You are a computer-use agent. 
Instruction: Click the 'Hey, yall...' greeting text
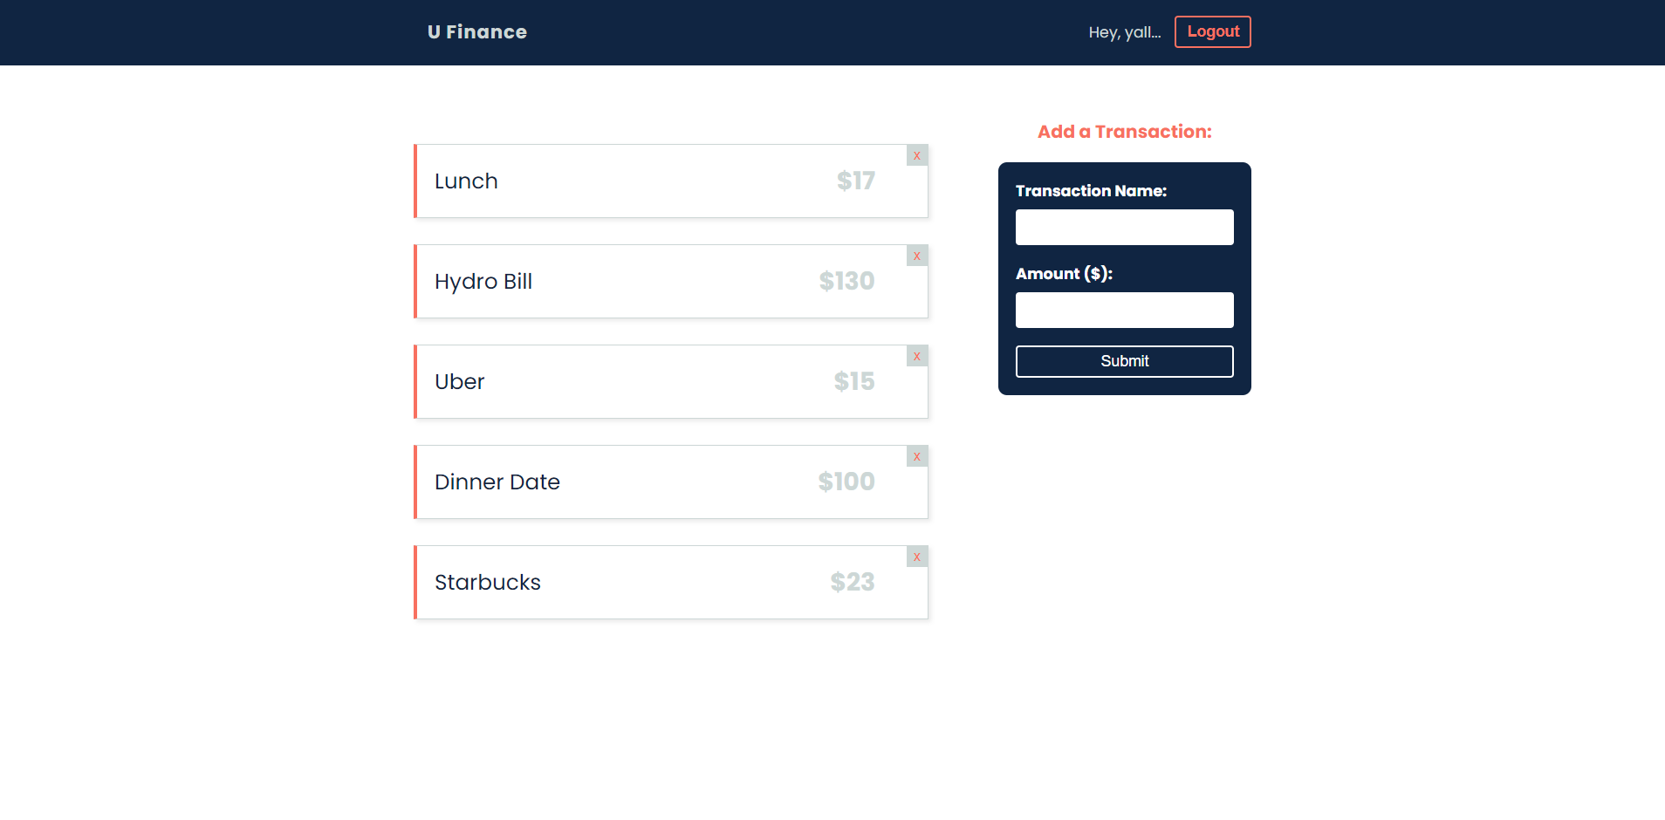[x=1125, y=32]
